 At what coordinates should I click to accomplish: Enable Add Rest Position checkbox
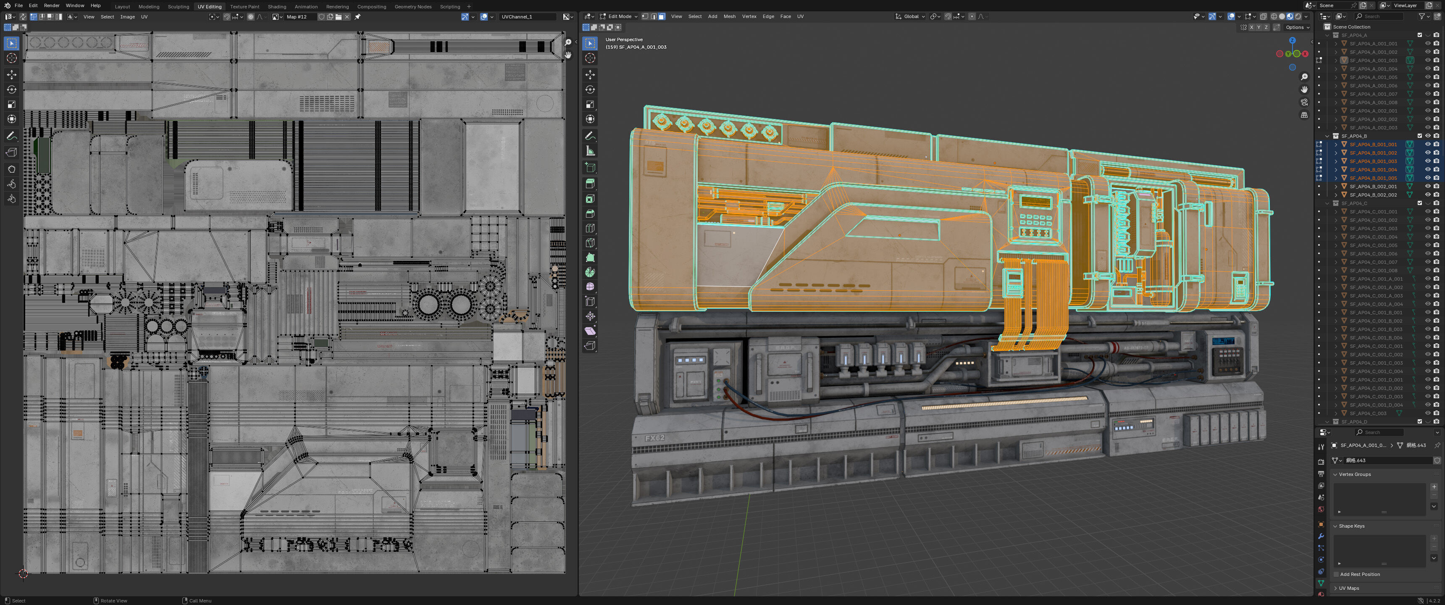[1337, 574]
